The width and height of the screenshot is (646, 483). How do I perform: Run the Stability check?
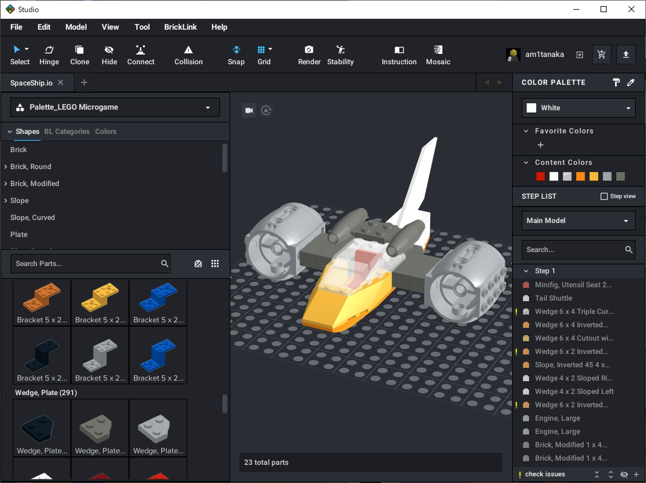coord(341,55)
